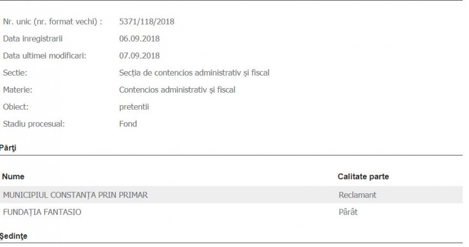The width and height of the screenshot is (469, 247).
Task: Select the procedural stage value "Fond"
Action: (x=128, y=124)
